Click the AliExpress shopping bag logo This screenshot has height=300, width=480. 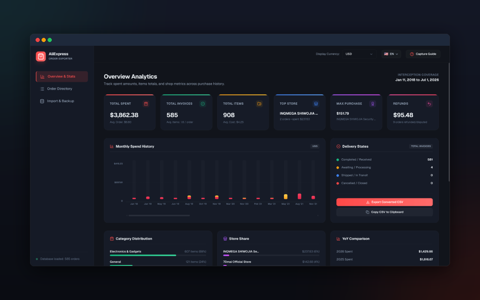pyautogui.click(x=41, y=56)
